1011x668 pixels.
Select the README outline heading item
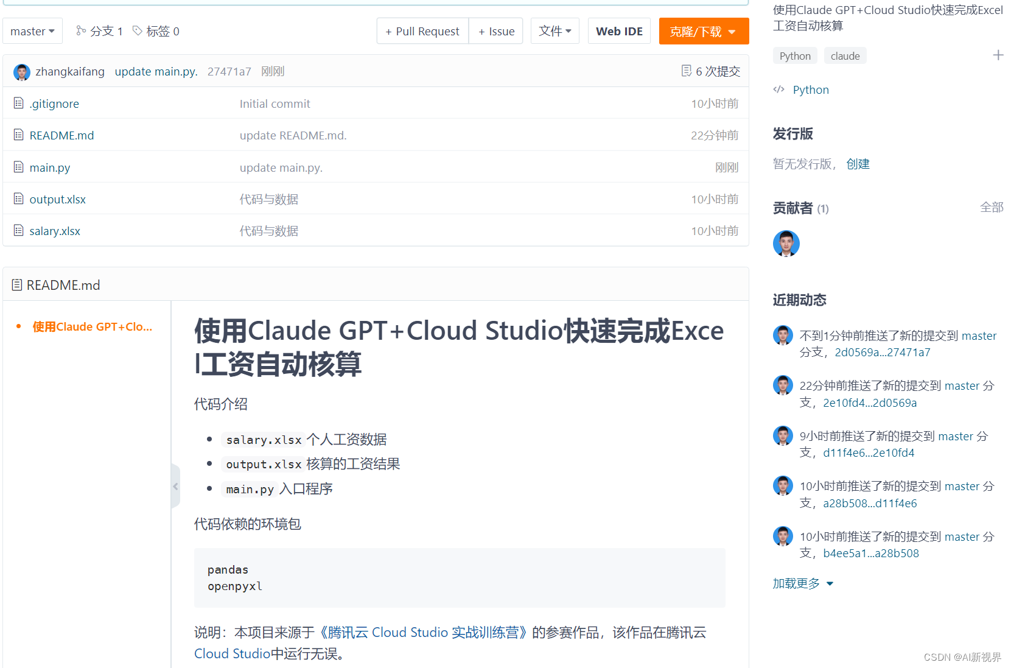pyautogui.click(x=92, y=327)
